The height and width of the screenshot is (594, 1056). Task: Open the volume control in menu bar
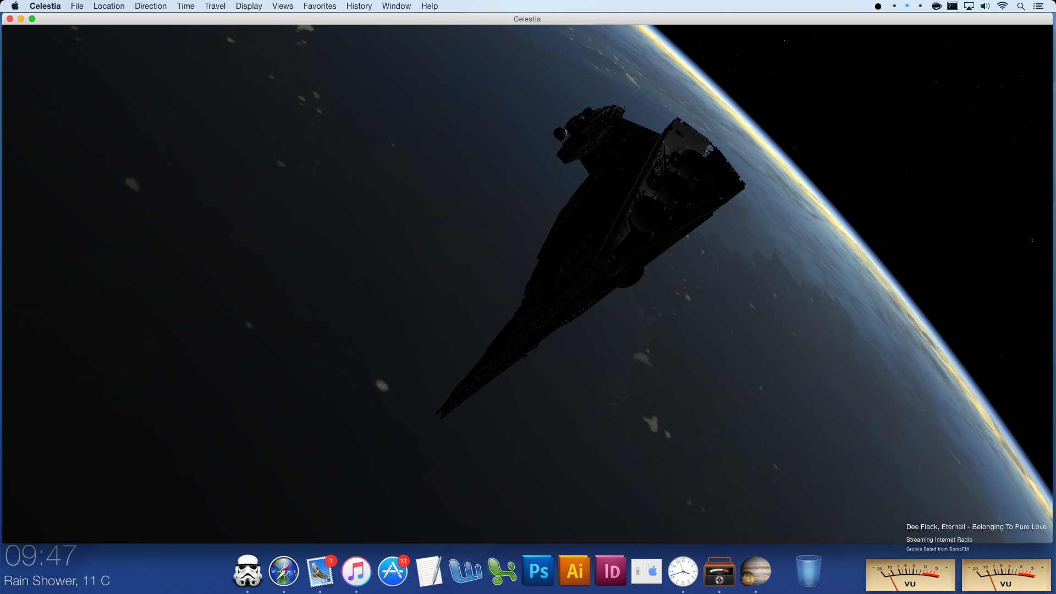(x=985, y=6)
